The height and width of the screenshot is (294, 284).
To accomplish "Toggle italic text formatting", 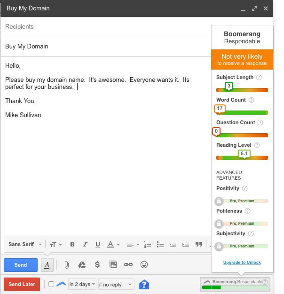I will [x=85, y=244].
